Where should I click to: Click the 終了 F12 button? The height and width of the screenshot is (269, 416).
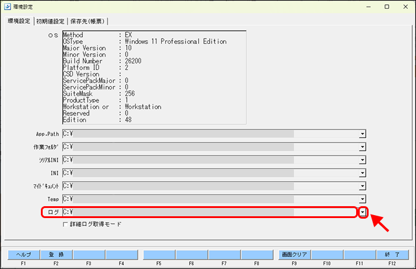pyautogui.click(x=392, y=255)
